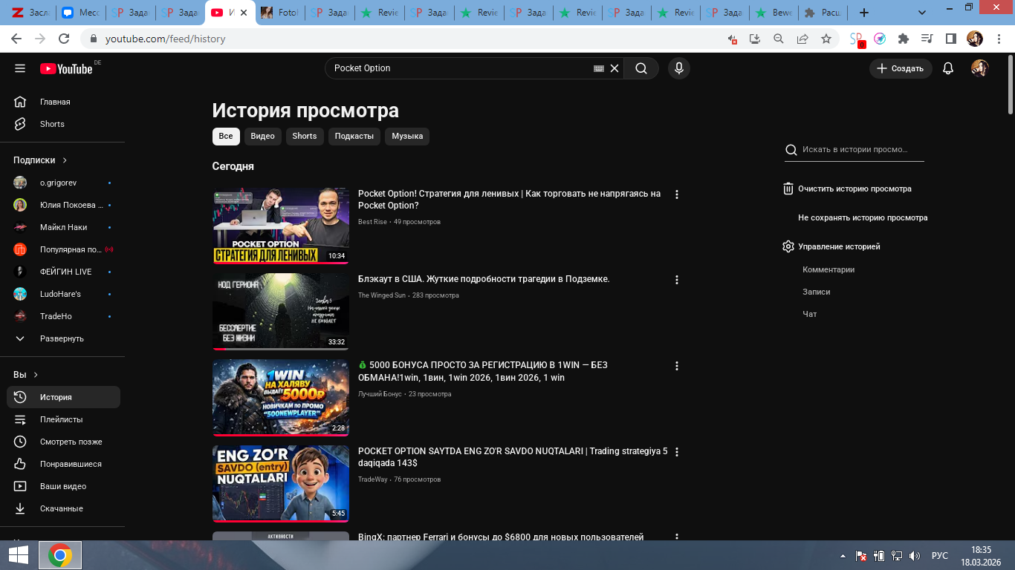Open the Подписки section header
Viewport: 1015px width, 570px height.
pyautogui.click(x=40, y=160)
